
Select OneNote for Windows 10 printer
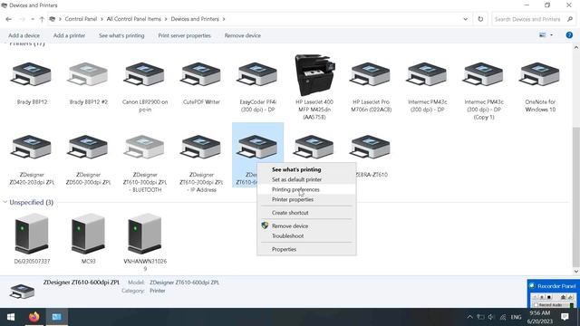pos(540,87)
